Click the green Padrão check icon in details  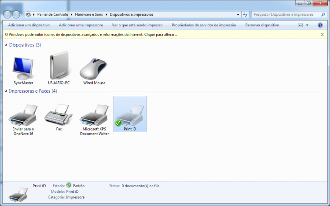pyautogui.click(x=69, y=185)
